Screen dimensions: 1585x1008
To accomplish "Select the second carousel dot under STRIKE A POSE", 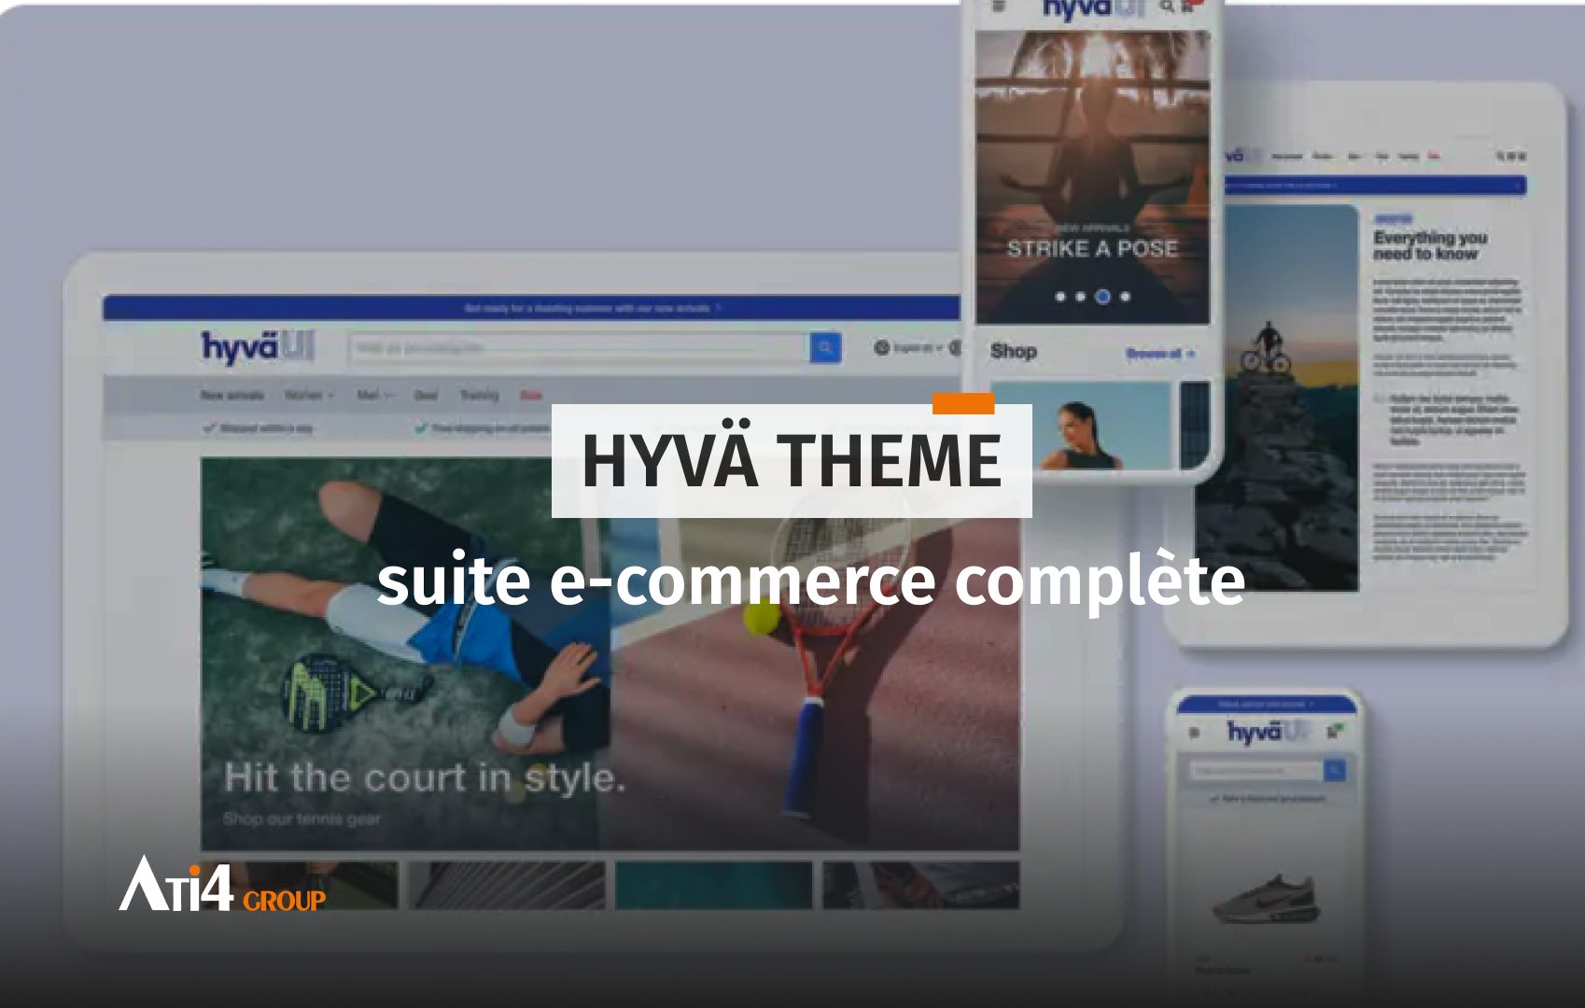I will click(1081, 297).
